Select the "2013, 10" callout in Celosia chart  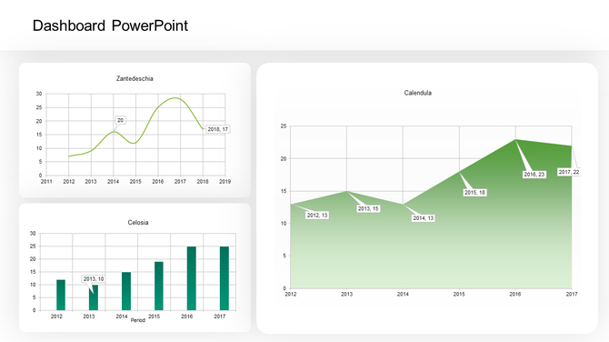[x=94, y=279]
